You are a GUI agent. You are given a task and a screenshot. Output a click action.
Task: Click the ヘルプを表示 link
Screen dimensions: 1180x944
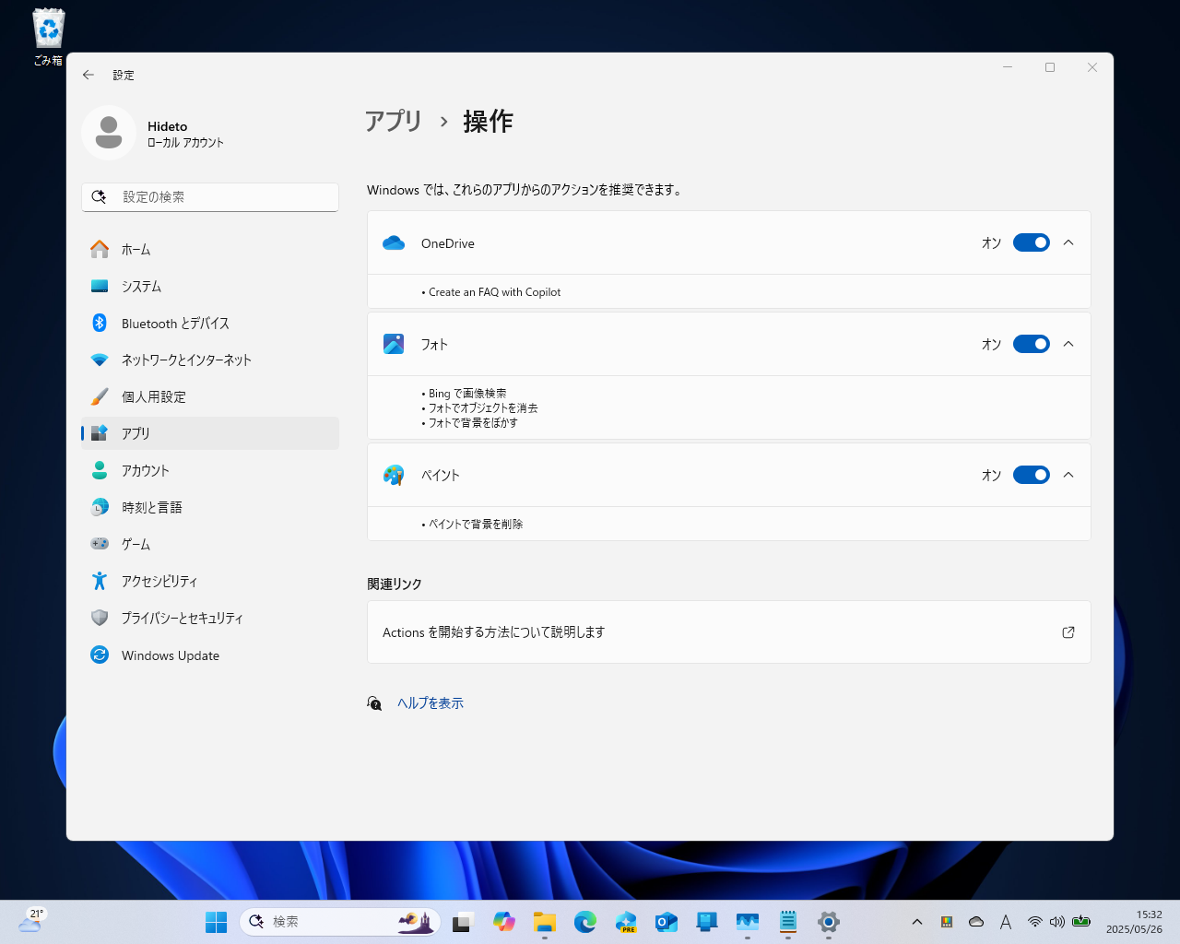[431, 703]
